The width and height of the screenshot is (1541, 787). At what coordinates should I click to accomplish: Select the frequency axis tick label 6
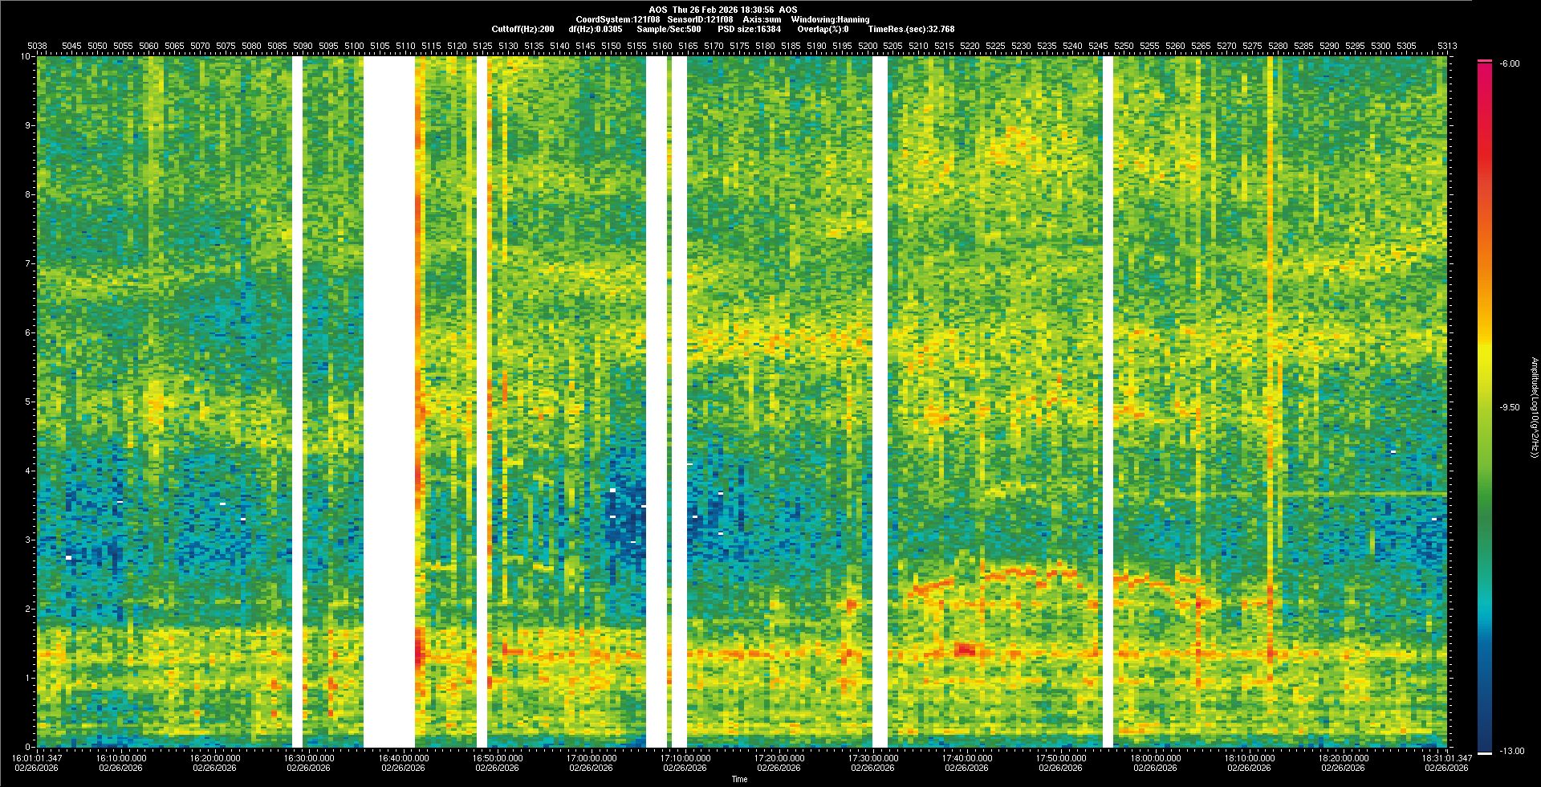click(x=29, y=332)
